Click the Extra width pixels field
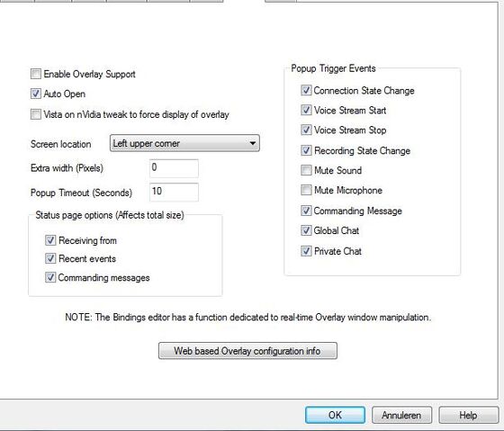The image size is (504, 431). pyautogui.click(x=174, y=167)
